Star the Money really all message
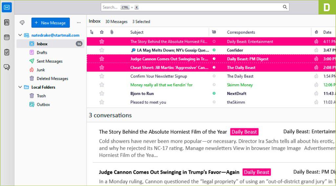This screenshot has width=336, height=186. (102, 85)
